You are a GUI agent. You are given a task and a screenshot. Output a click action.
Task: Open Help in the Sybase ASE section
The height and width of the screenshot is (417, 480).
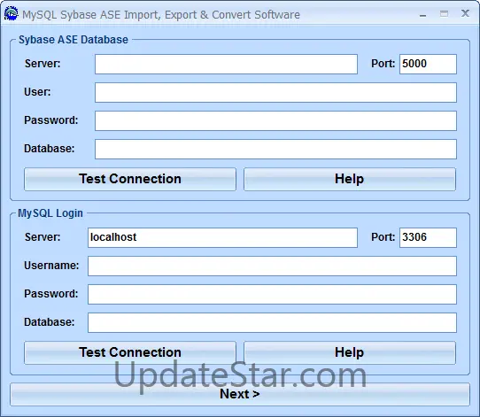tap(350, 179)
